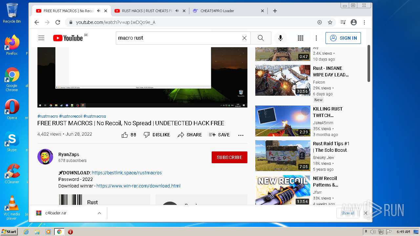This screenshot has height=236, width=420.
Task: Focus the YouTube search field
Action: coord(179,38)
